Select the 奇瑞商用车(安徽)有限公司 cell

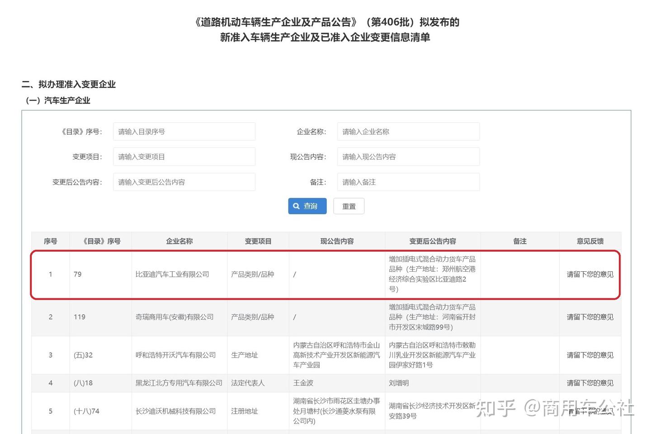pos(179,317)
